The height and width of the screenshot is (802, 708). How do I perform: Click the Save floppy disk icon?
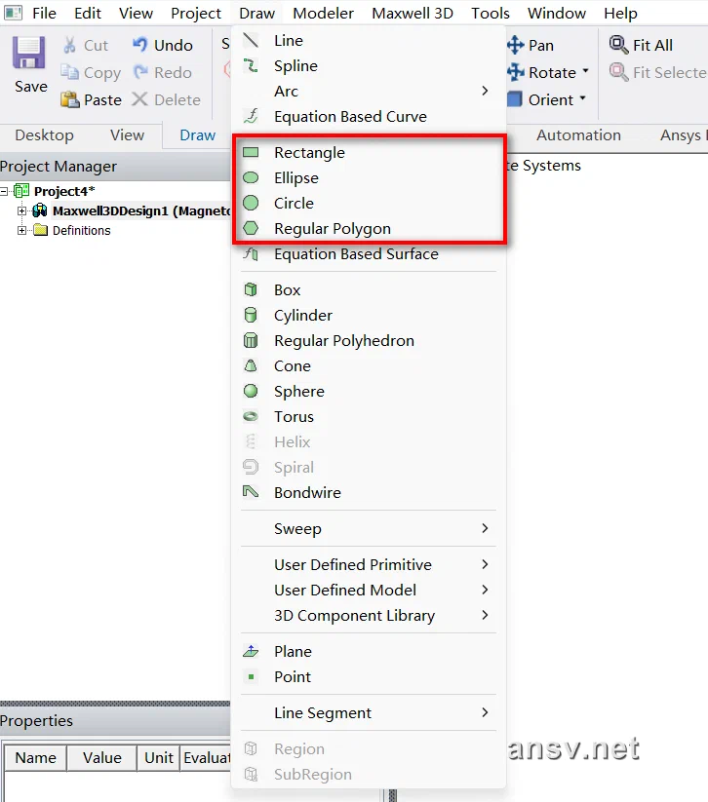click(28, 53)
